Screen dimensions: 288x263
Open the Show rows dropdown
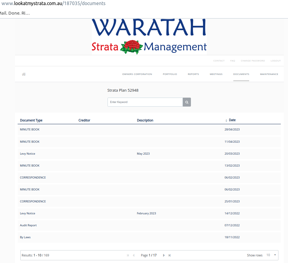(271, 255)
